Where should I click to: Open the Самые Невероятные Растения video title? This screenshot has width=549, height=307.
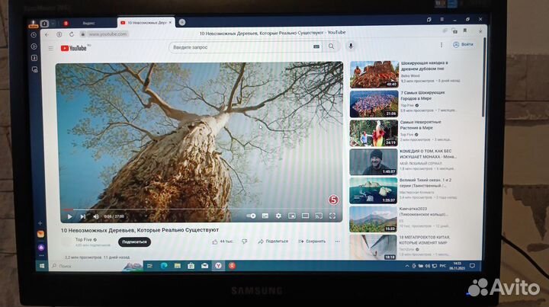point(420,125)
